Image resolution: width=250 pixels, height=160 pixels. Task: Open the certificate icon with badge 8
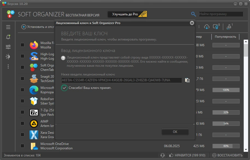[216, 27]
